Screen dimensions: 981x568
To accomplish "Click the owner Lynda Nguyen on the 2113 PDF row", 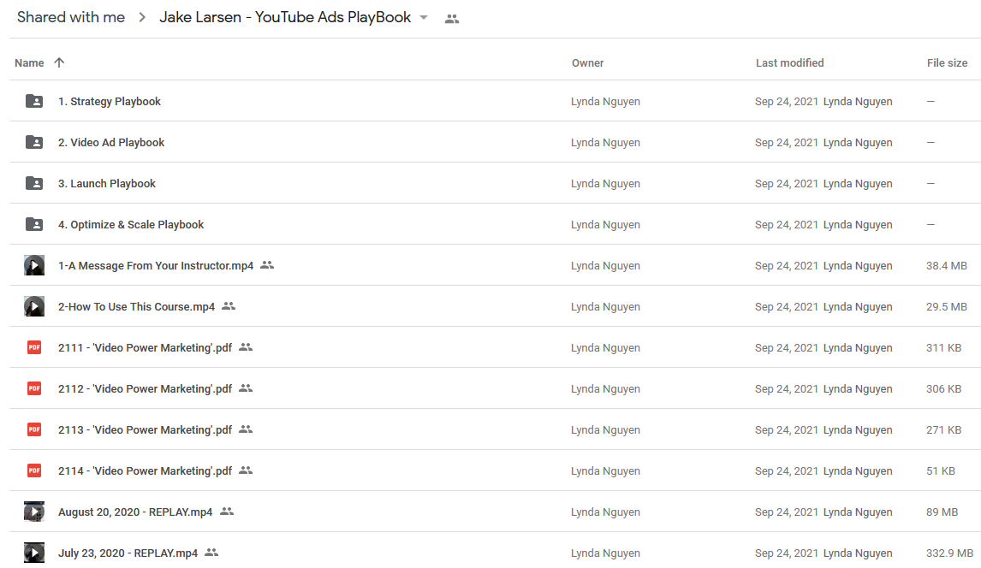I will point(605,430).
